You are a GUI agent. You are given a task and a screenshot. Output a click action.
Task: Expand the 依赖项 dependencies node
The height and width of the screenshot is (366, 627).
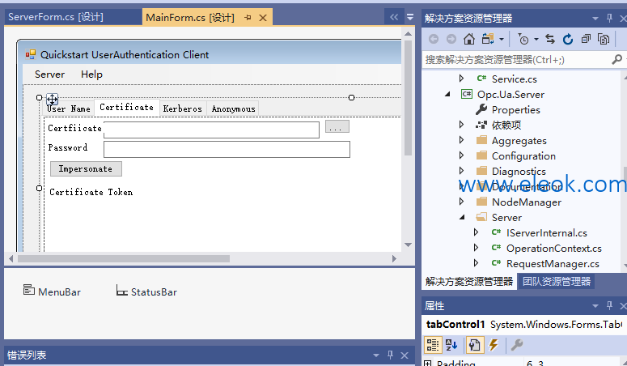(461, 125)
